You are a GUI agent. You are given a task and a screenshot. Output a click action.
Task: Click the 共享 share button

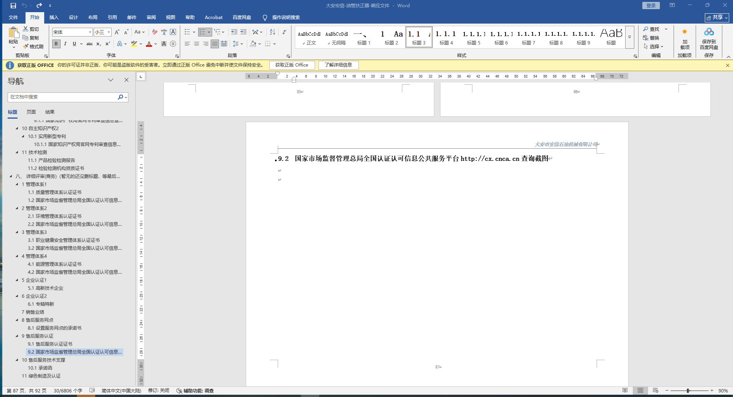coord(717,17)
